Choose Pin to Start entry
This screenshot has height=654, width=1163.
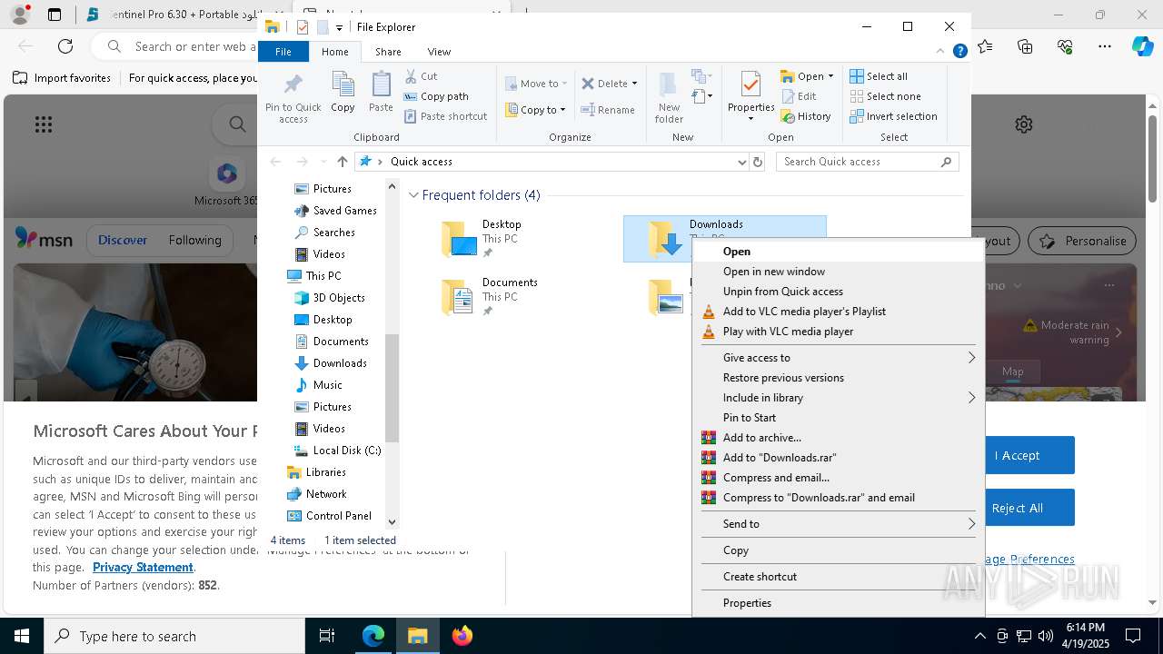(x=838, y=418)
